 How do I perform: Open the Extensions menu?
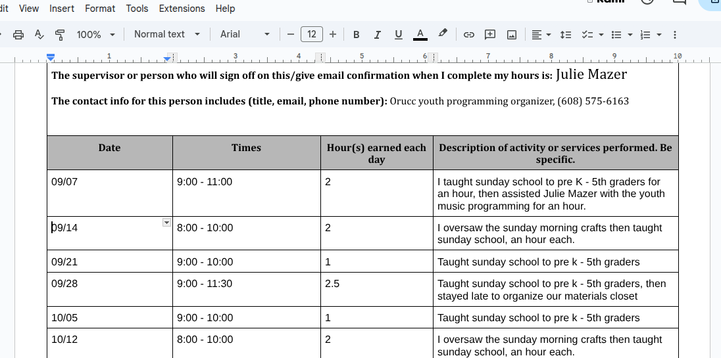tap(182, 9)
